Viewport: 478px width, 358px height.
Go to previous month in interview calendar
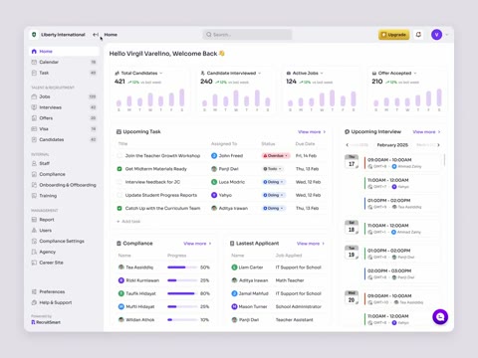348,145
